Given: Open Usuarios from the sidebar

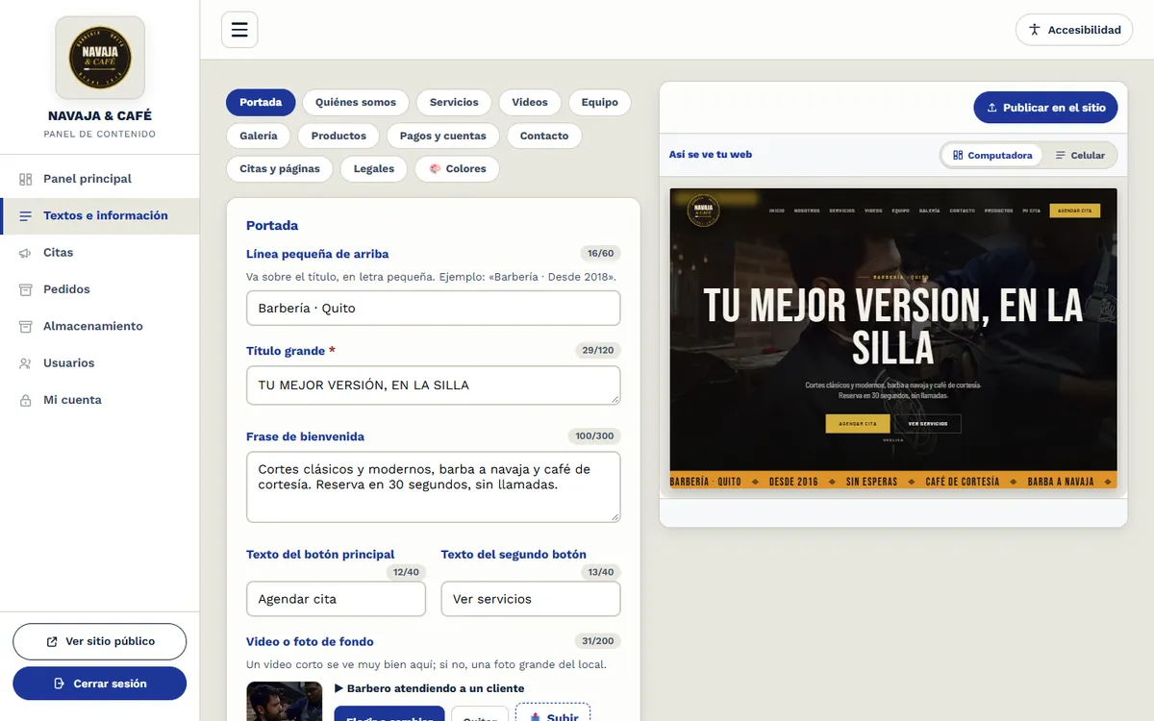Looking at the screenshot, I should (100, 363).
